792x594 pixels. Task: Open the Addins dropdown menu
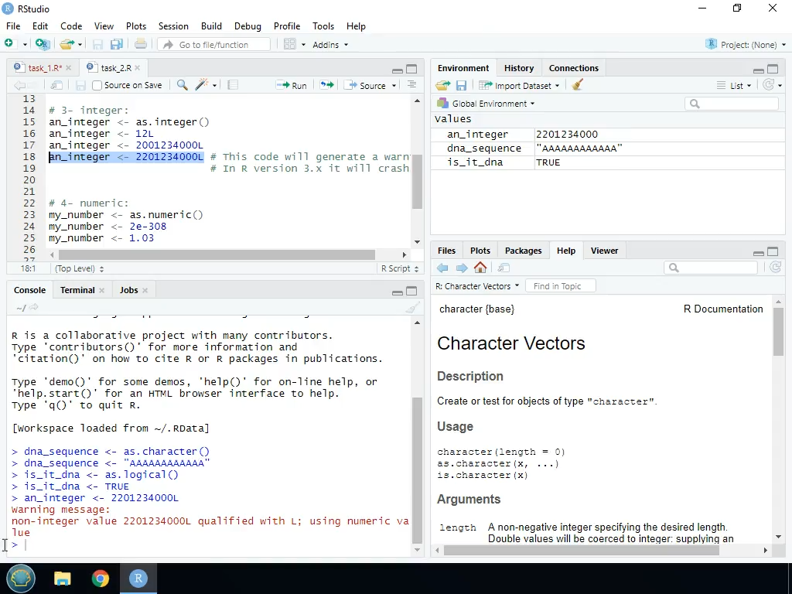pyautogui.click(x=329, y=45)
